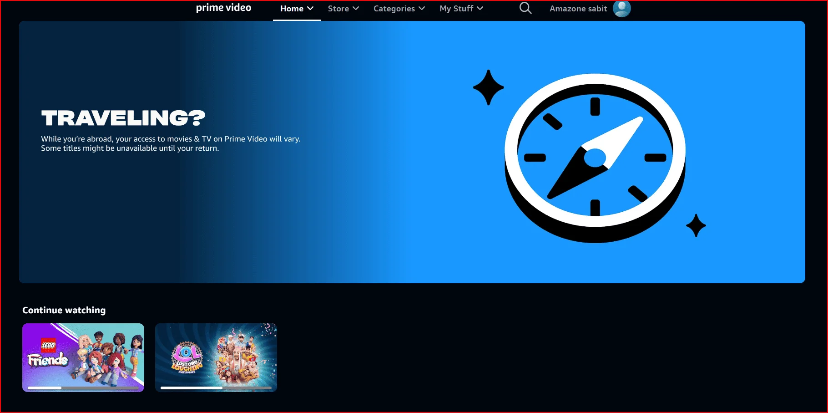
Task: Click the profile avatar icon
Action: (x=621, y=8)
